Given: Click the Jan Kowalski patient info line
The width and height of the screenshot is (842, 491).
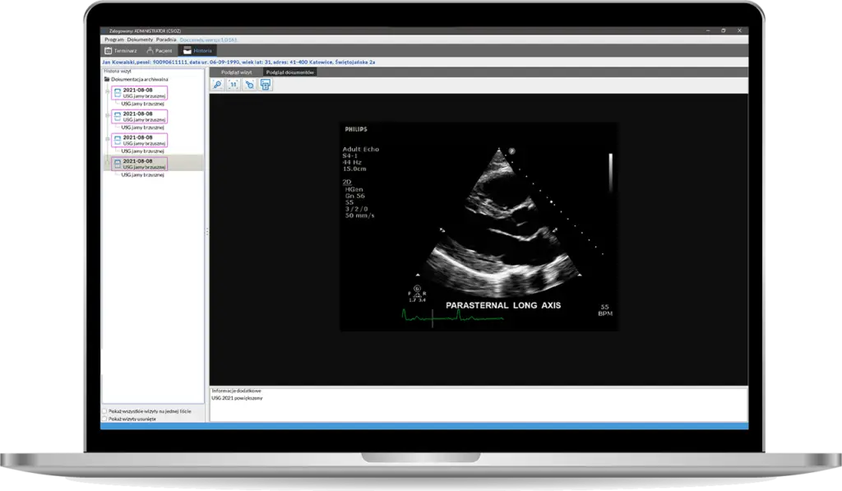Looking at the screenshot, I should click(x=238, y=63).
